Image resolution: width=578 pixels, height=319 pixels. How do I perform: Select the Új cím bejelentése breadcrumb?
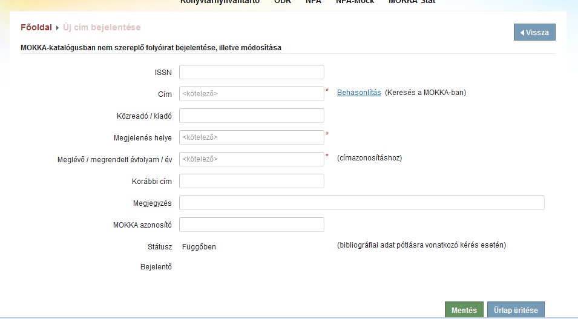pos(102,28)
